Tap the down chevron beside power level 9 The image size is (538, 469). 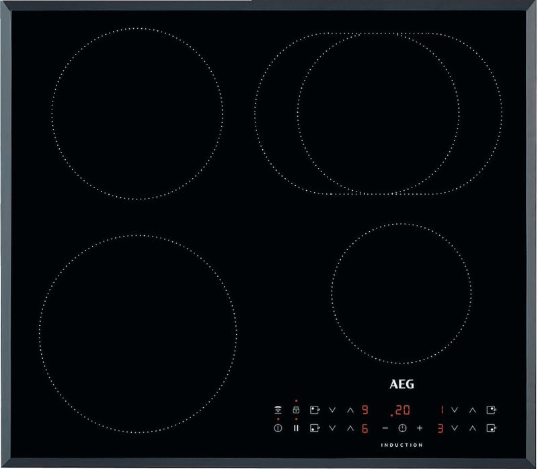[332, 409]
